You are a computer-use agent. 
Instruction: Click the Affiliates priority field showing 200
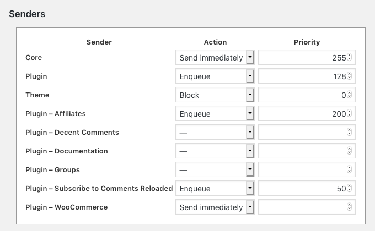click(x=307, y=113)
